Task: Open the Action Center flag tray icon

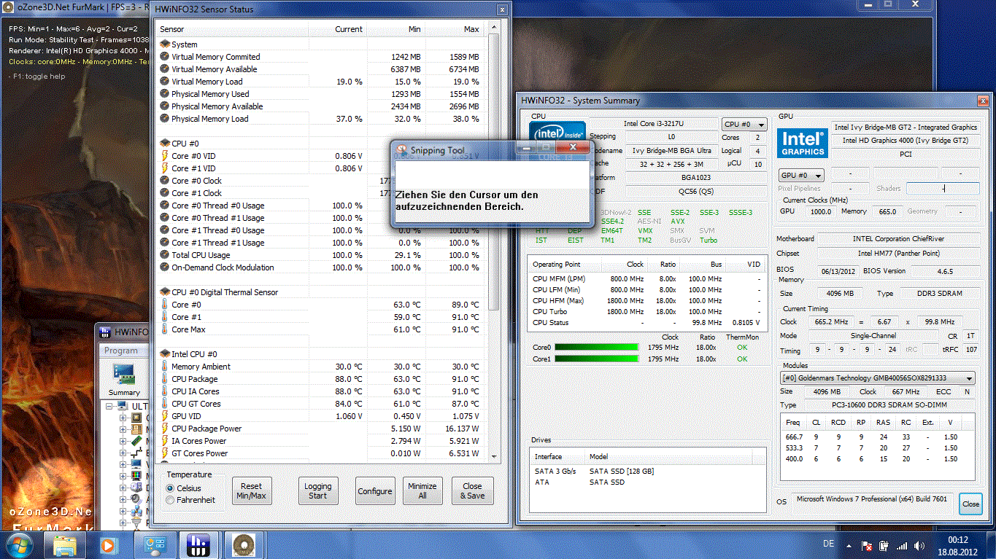Action: coord(868,546)
